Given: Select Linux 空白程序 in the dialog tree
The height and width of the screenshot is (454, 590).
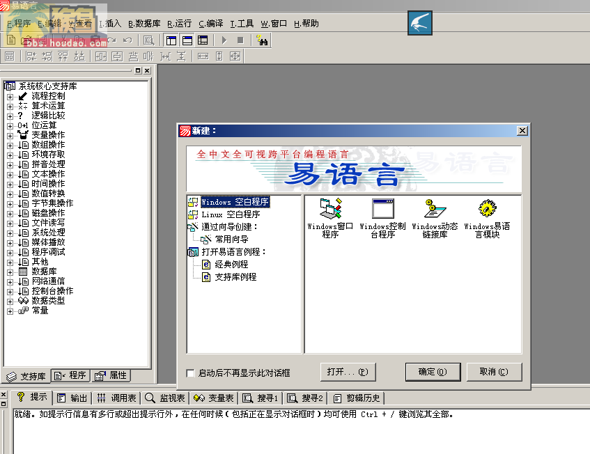Looking at the screenshot, I should click(x=231, y=214).
